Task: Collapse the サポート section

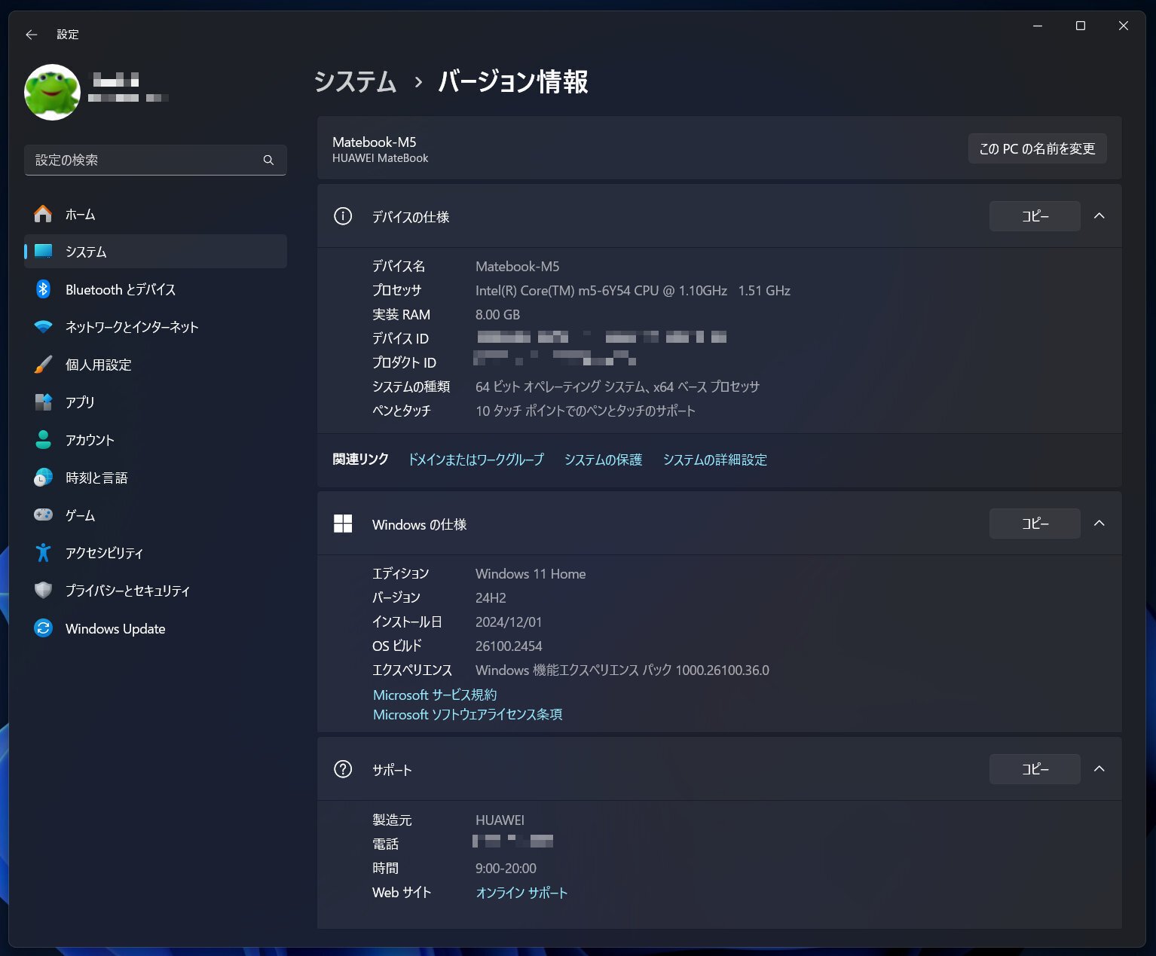Action: coord(1099,769)
